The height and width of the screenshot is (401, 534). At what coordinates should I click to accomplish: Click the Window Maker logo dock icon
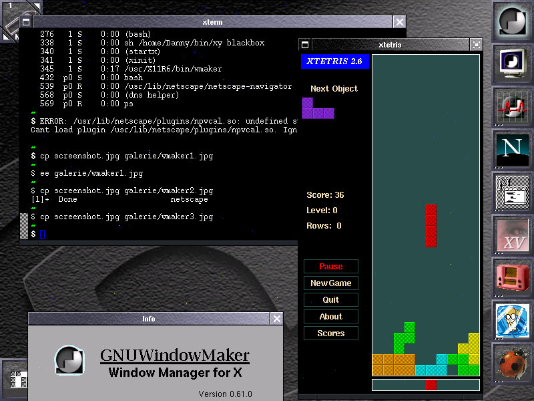(512, 21)
